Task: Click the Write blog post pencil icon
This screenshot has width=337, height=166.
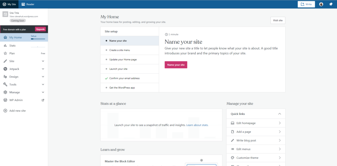Action: point(232,140)
